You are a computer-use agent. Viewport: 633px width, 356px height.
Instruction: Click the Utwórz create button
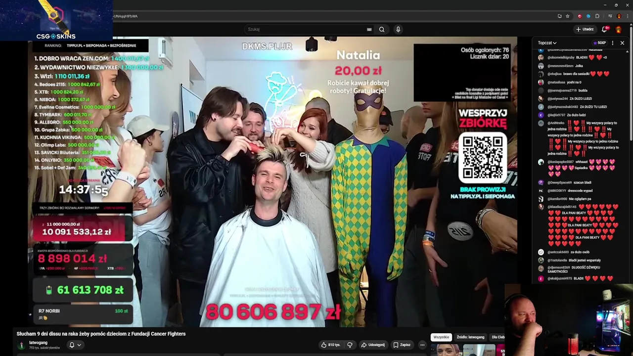click(584, 29)
